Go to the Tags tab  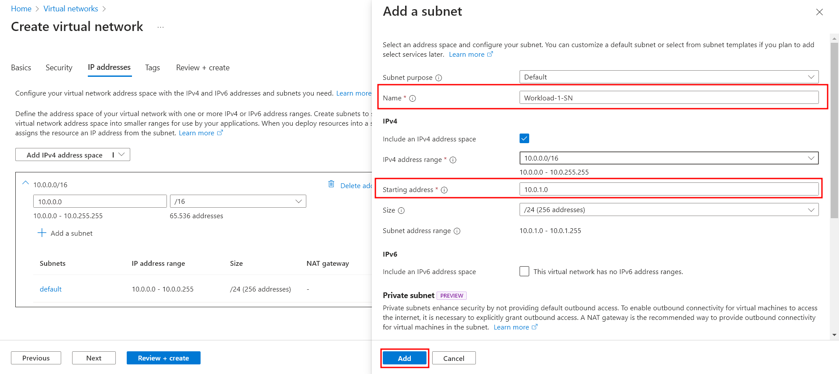152,68
